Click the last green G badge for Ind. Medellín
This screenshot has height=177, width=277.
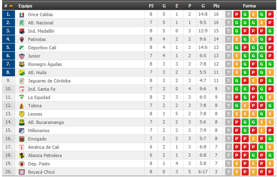(270, 31)
